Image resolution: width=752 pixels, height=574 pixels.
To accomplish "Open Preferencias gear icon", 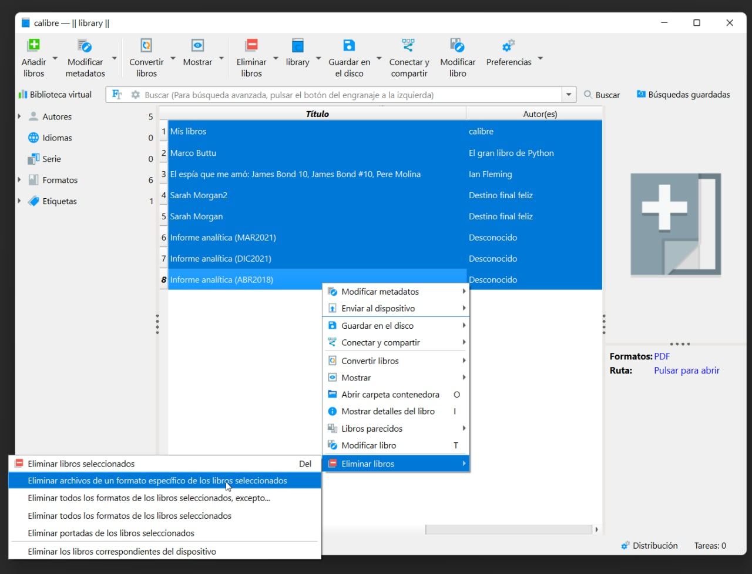I will point(509,46).
